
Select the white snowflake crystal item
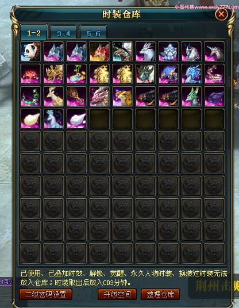(168, 52)
